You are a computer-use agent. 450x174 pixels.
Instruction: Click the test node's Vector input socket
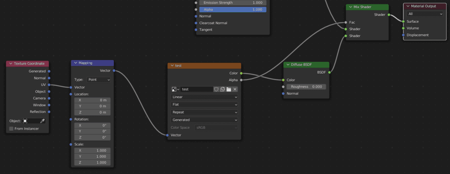(x=167, y=135)
